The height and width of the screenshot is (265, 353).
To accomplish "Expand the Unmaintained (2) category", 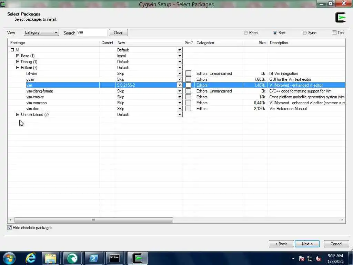I will pyautogui.click(x=18, y=114).
